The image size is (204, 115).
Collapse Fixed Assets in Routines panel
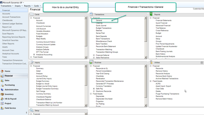point(91,94)
